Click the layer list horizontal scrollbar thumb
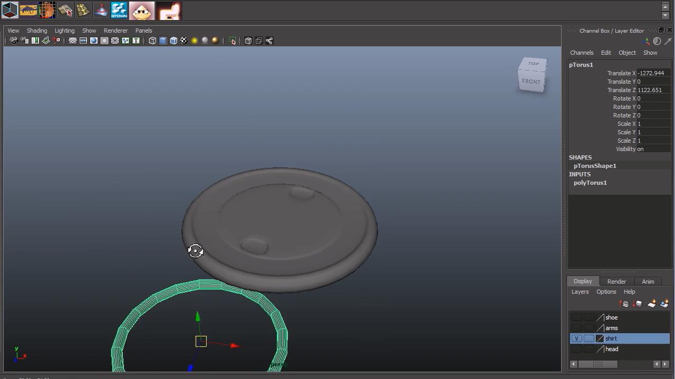The width and height of the screenshot is (675, 379). (x=597, y=364)
